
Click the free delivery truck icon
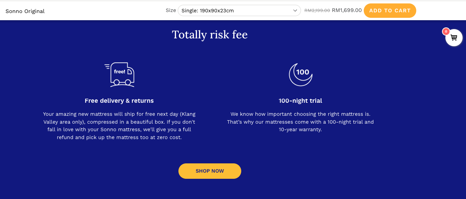pyautogui.click(x=119, y=75)
